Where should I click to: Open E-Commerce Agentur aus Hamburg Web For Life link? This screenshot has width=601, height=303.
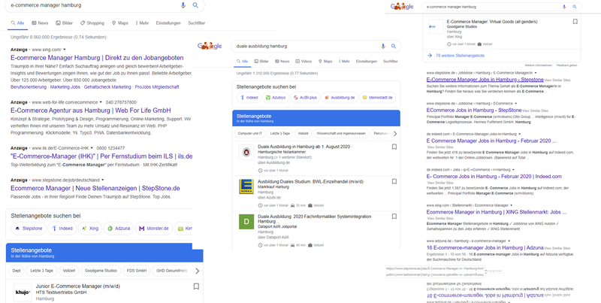(91, 111)
